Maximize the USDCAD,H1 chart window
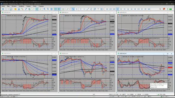Image resolution: width=175 pixels, height=98 pixels. 168,54
